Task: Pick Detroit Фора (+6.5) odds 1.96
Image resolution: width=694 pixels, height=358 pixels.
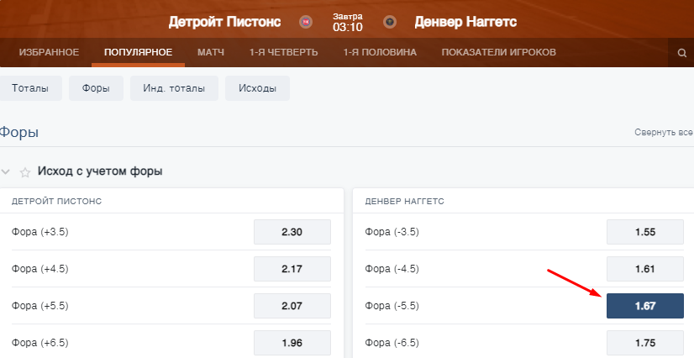Action: point(292,343)
